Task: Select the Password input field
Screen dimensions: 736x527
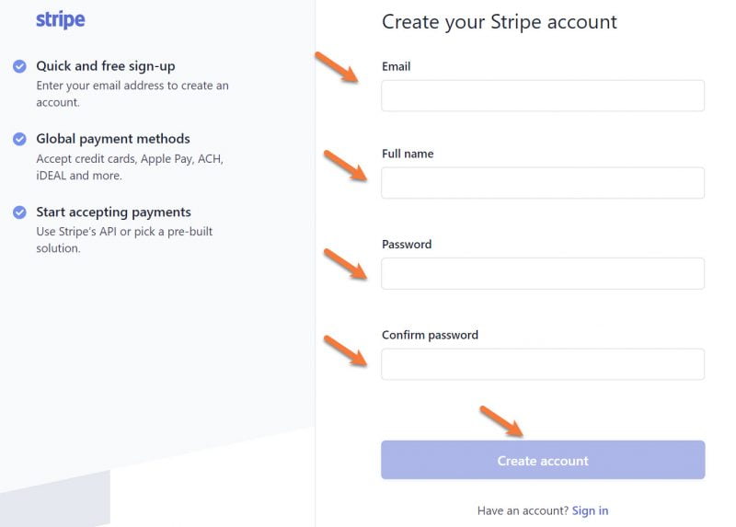Action: point(543,273)
